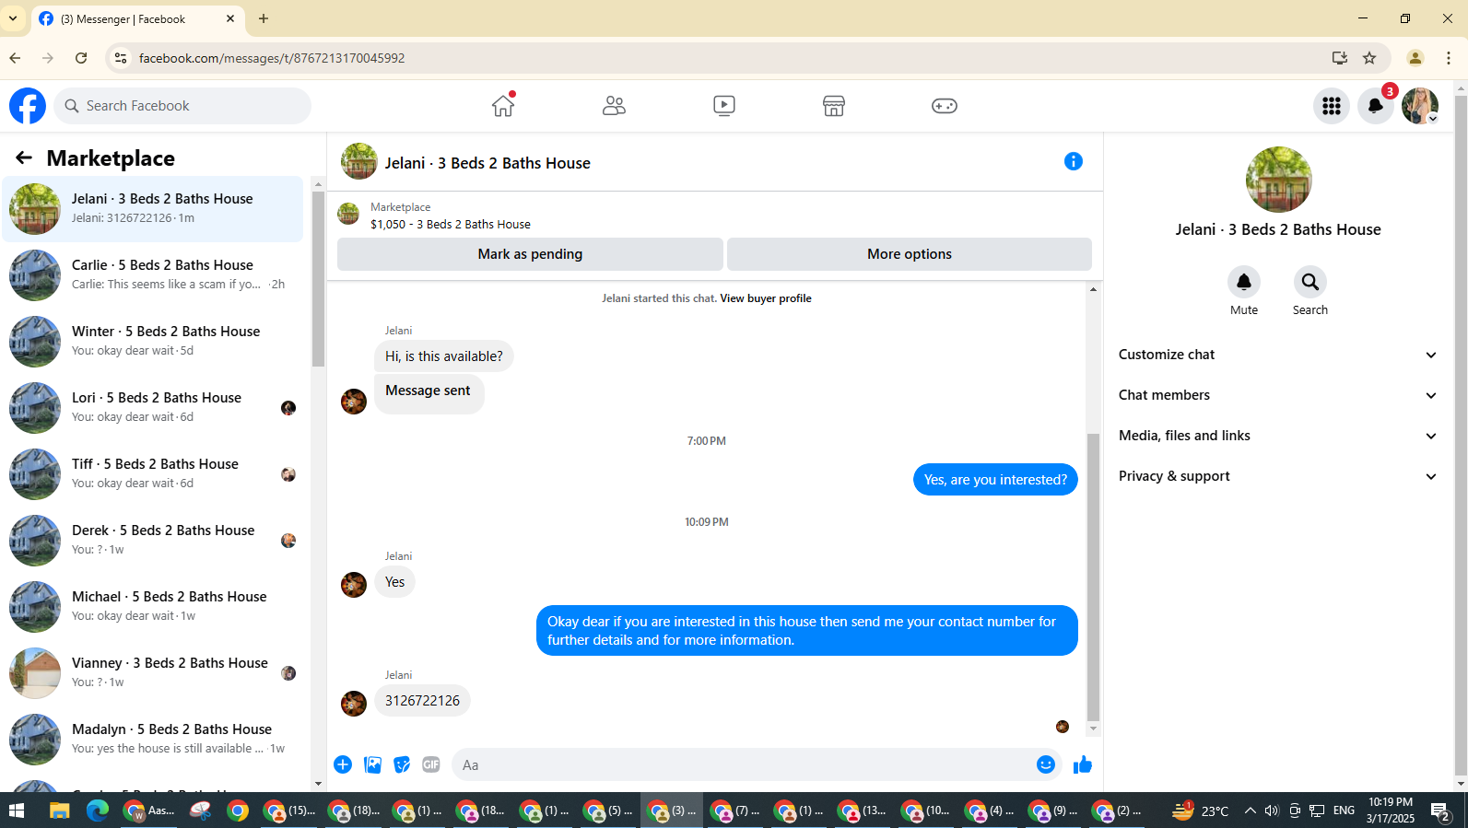
Task: Click the 3126722126 message bubble
Action: [x=422, y=701]
